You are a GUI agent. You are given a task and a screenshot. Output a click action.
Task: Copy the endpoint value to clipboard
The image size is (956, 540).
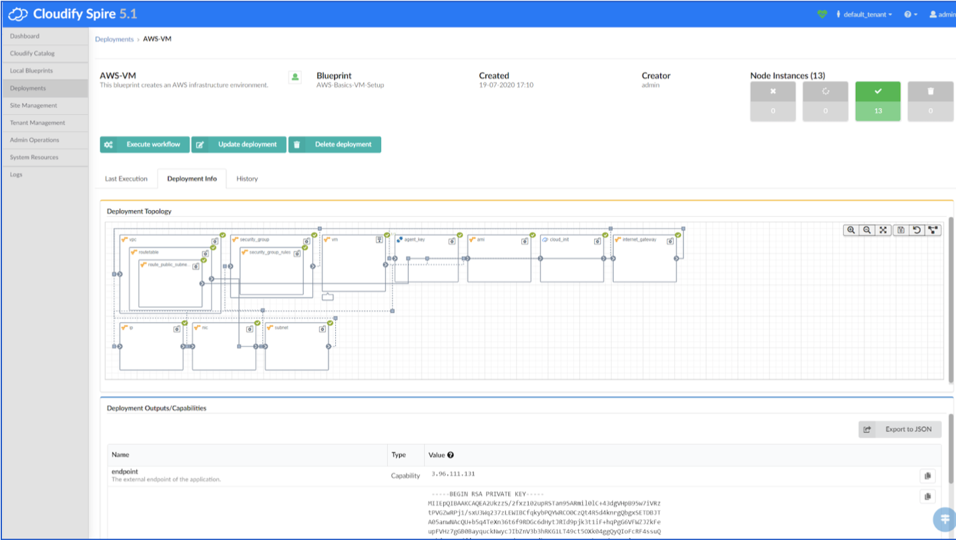tap(927, 476)
